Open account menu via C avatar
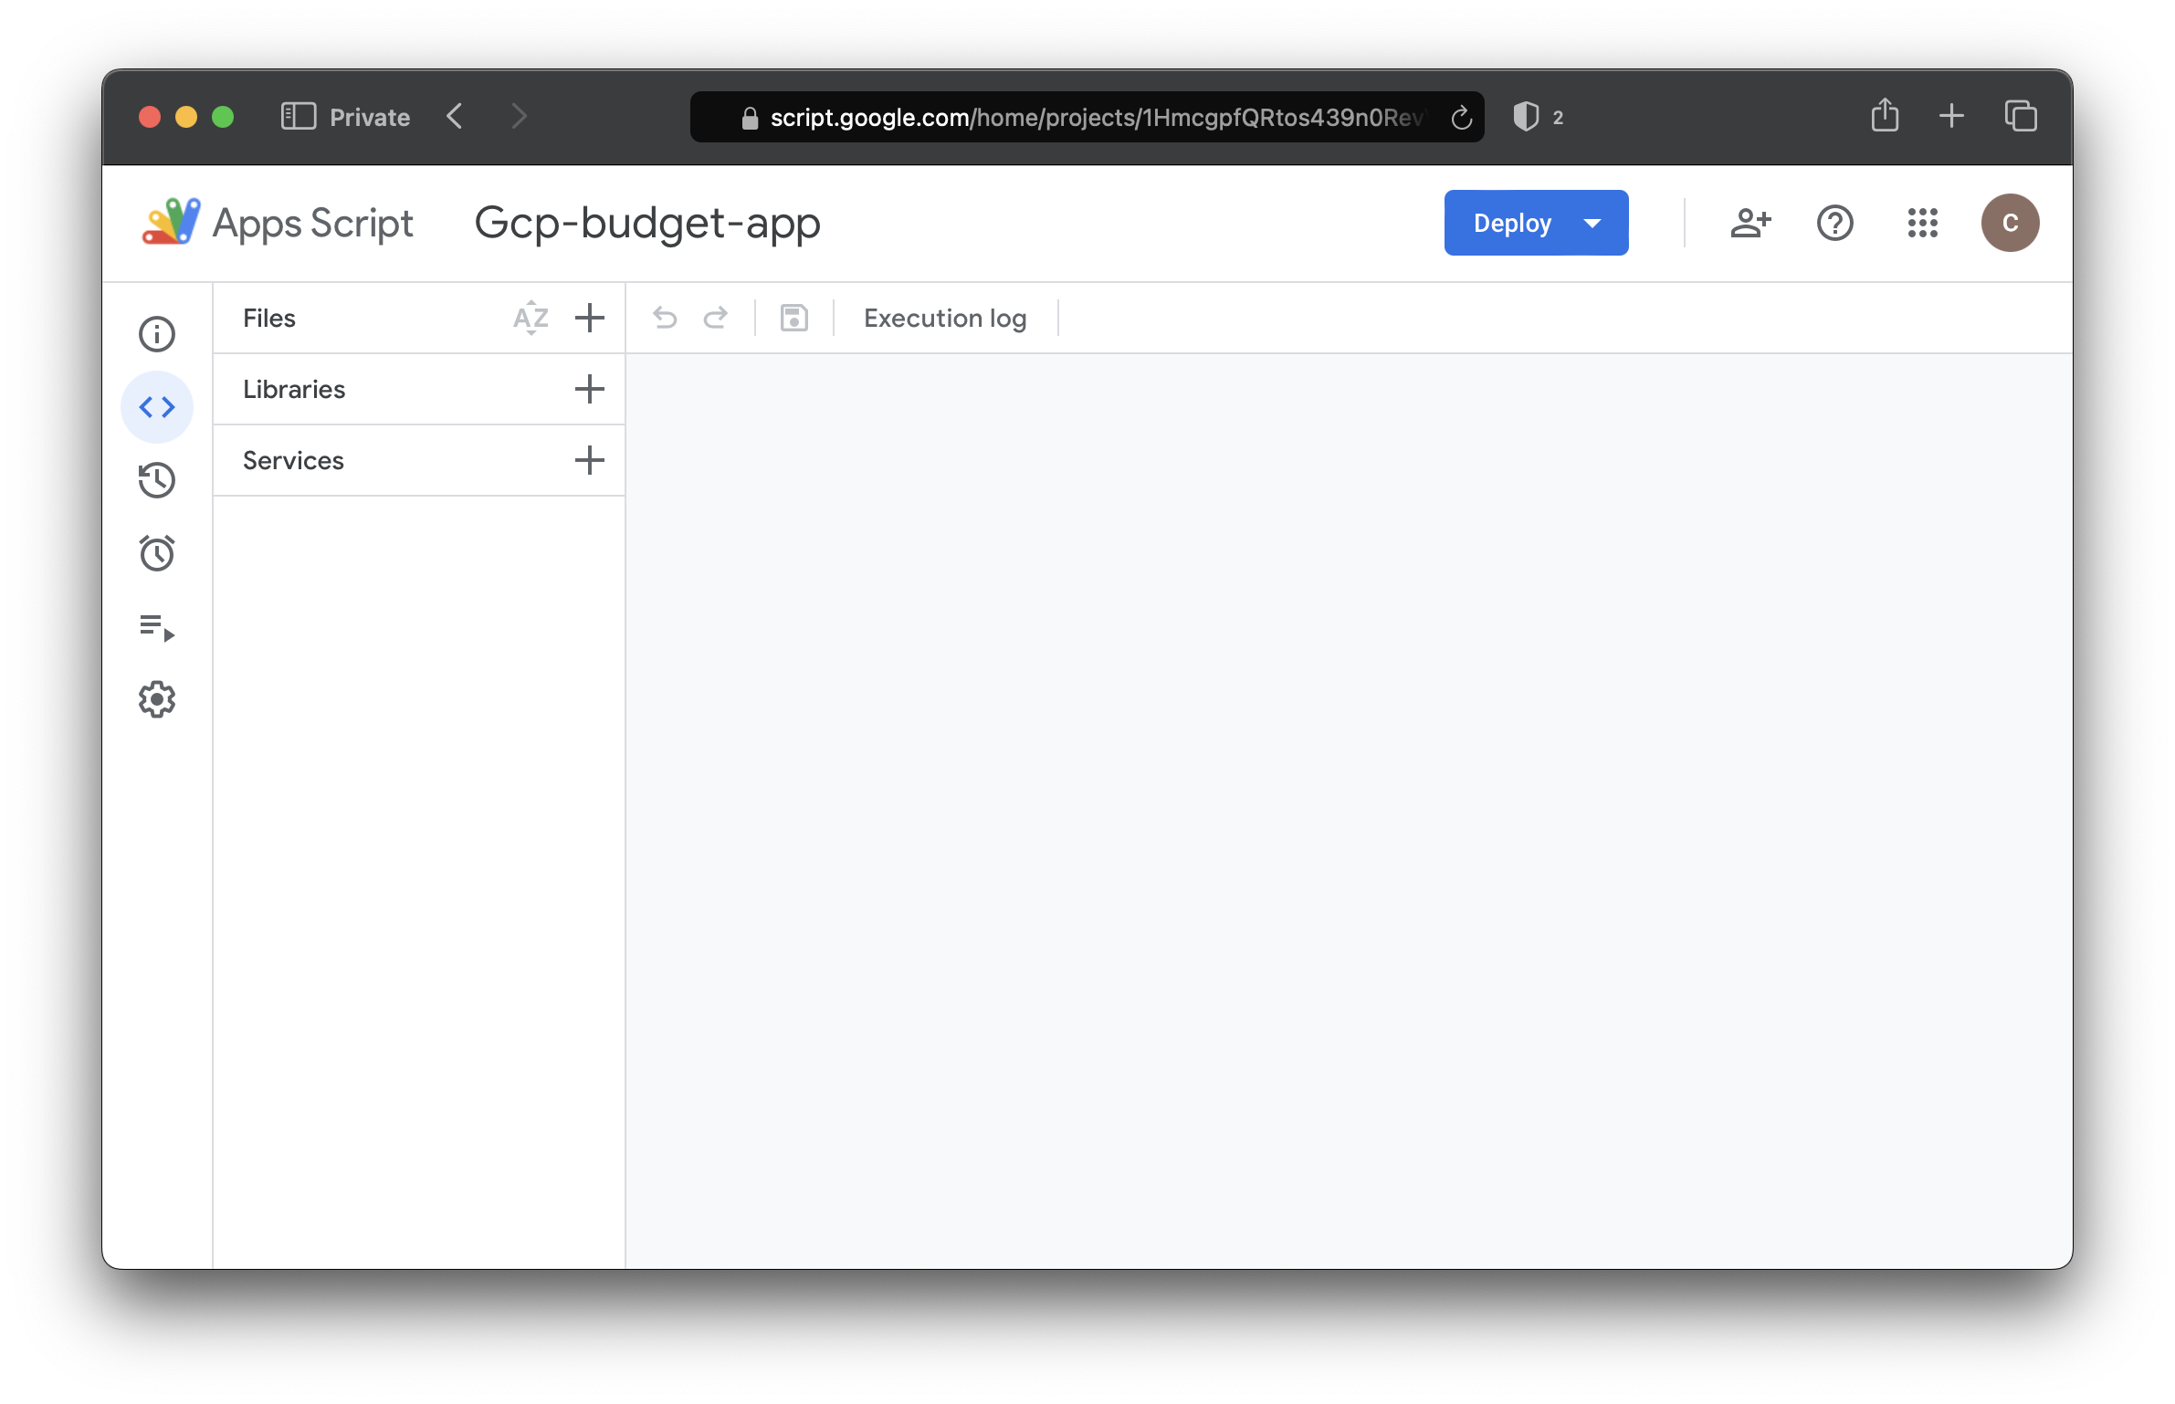The width and height of the screenshot is (2175, 1404). click(x=2010, y=223)
